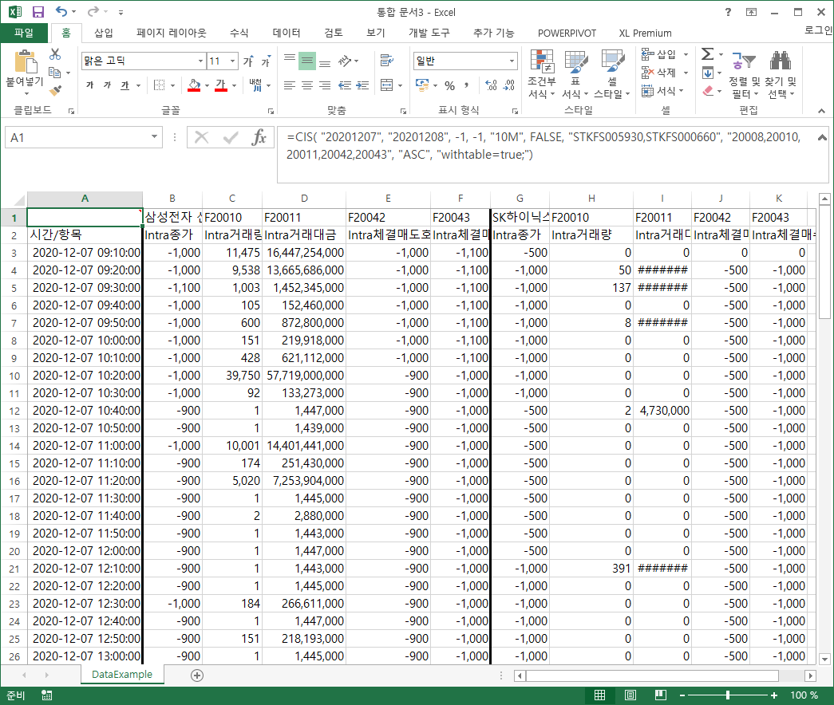This screenshot has height=705, width=834.
Task: Increase font size
Action: [248, 61]
